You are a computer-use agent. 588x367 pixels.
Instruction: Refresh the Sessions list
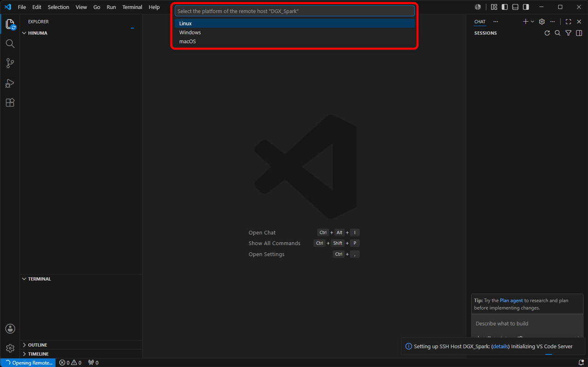tap(547, 33)
